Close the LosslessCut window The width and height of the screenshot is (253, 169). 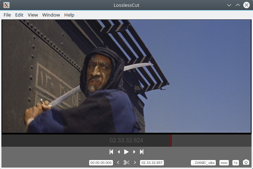[x=247, y=5]
